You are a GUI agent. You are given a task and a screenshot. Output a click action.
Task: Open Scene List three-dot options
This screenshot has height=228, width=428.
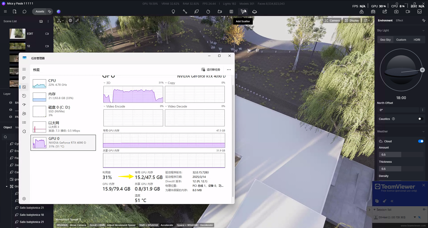48,21
